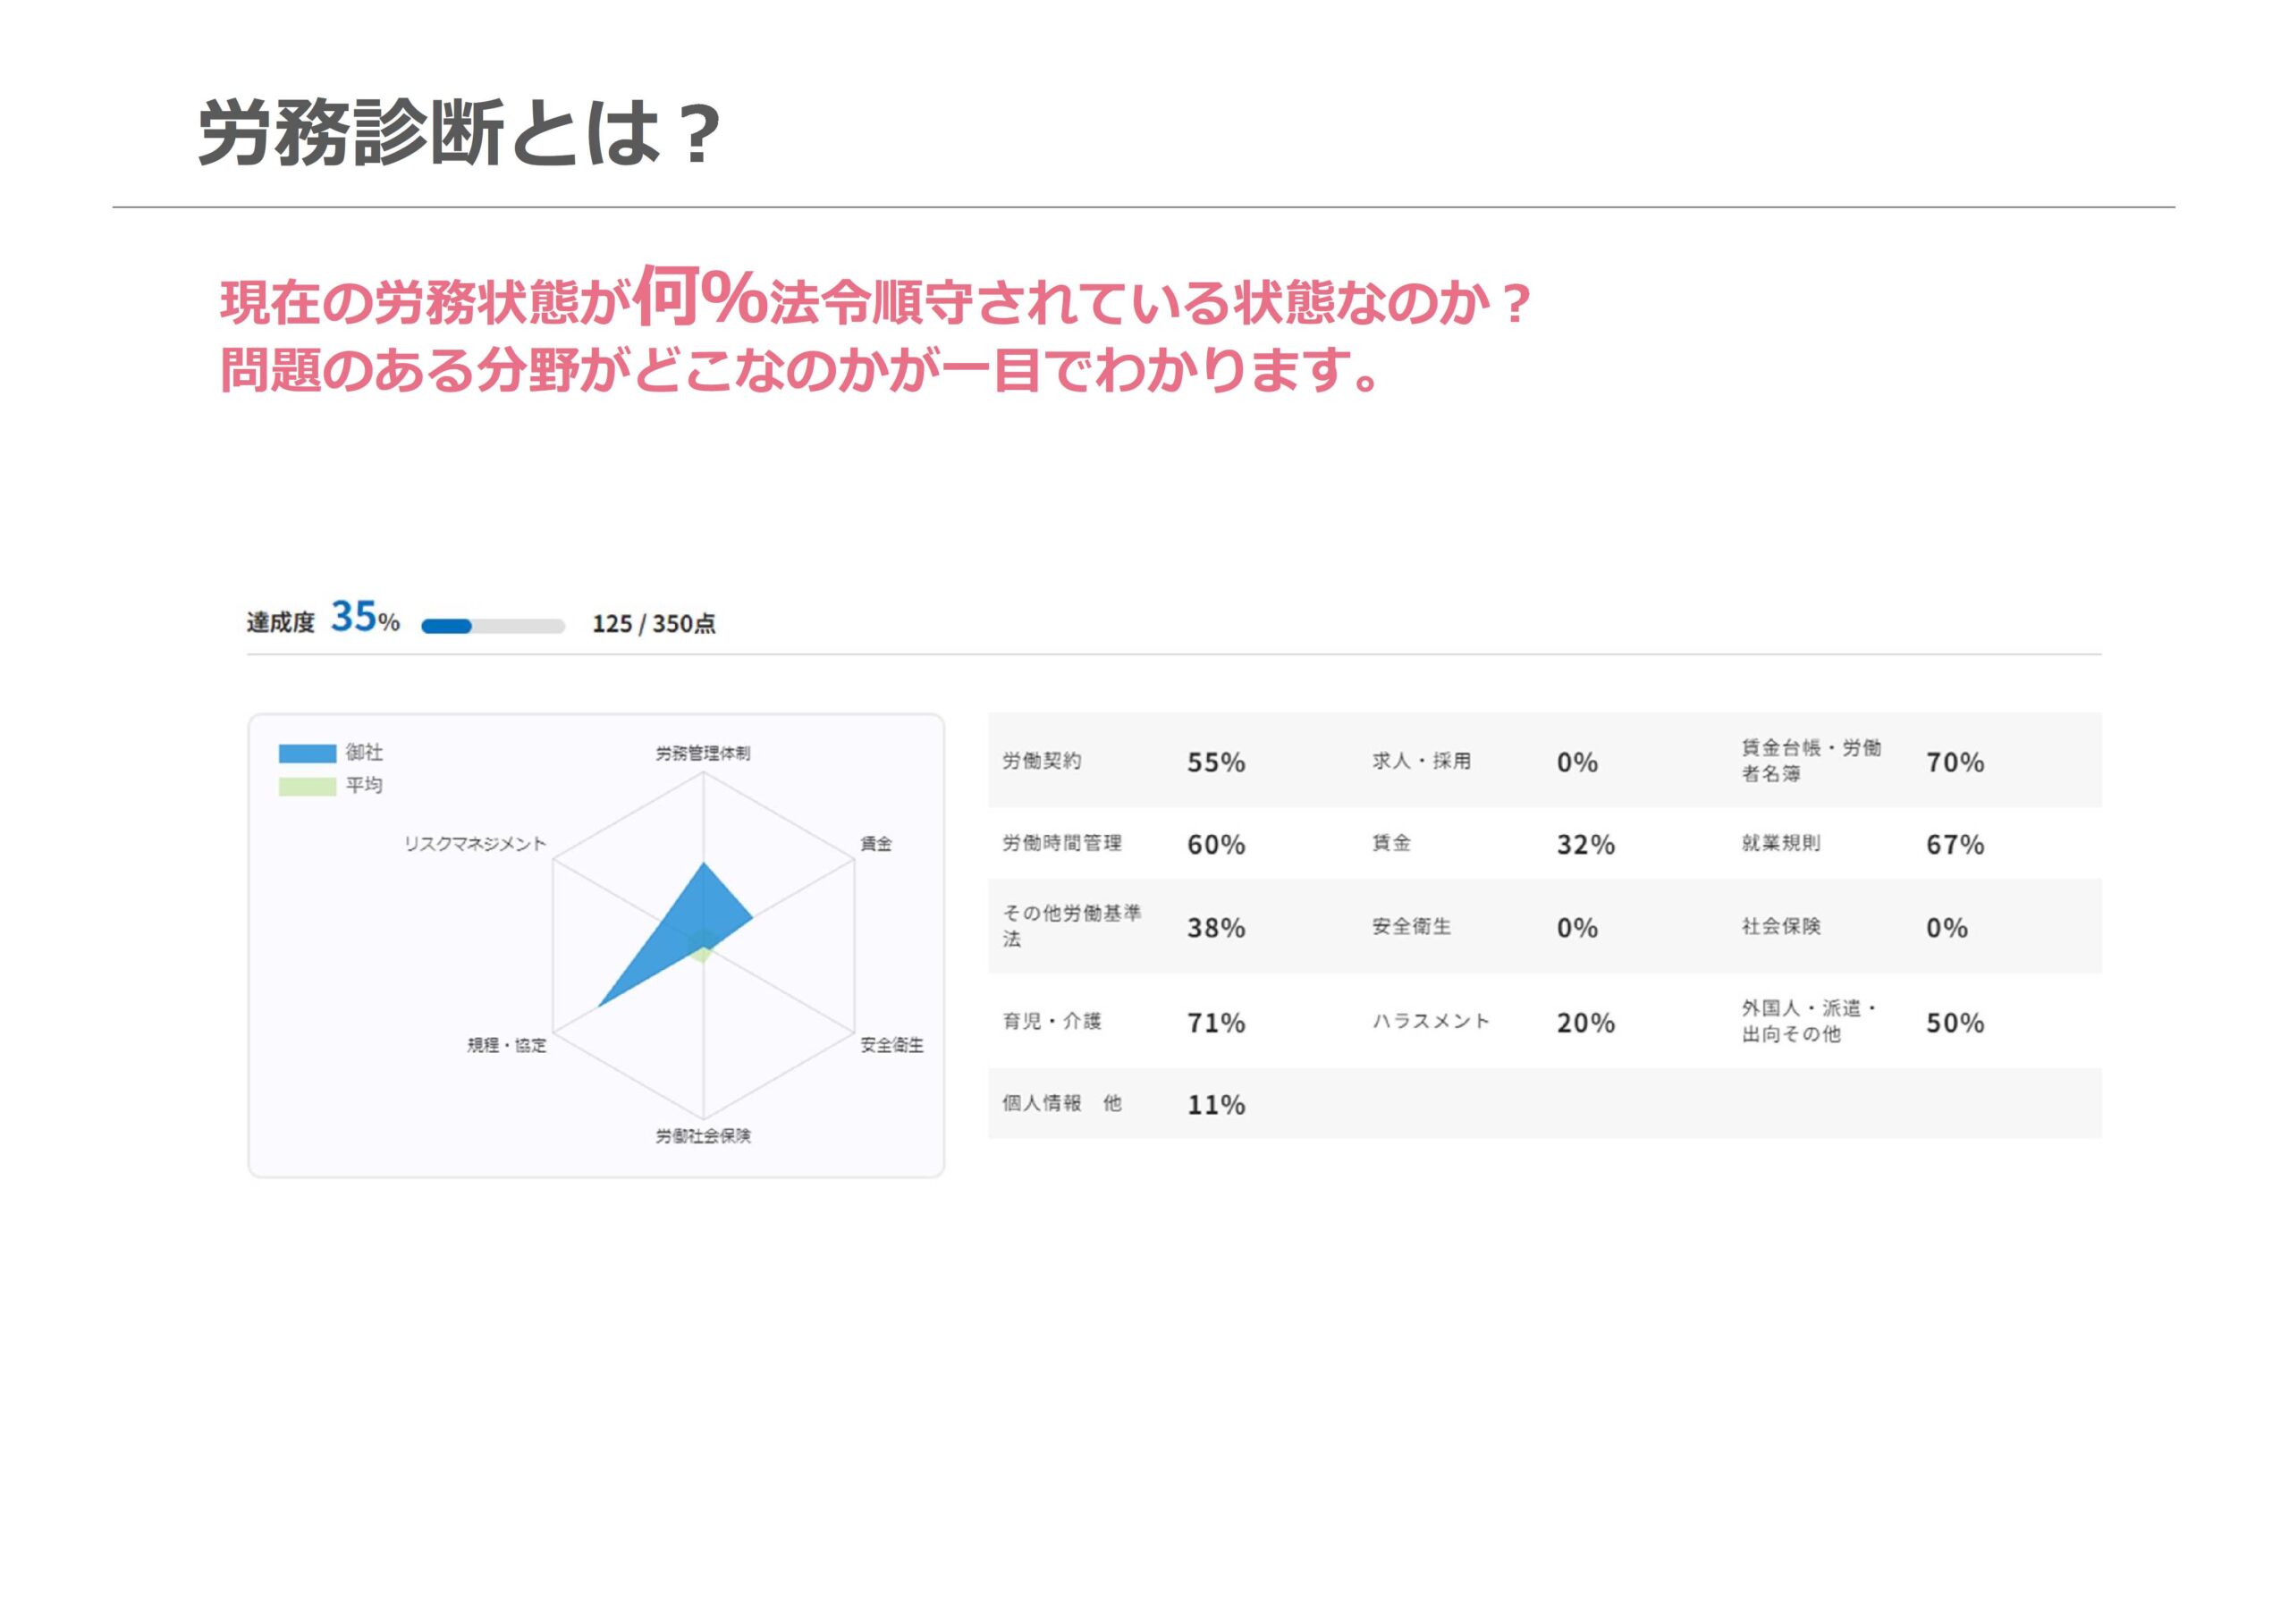Click the 32% value for 賃金
Viewport: 2289px width, 1618px height.
[1585, 846]
